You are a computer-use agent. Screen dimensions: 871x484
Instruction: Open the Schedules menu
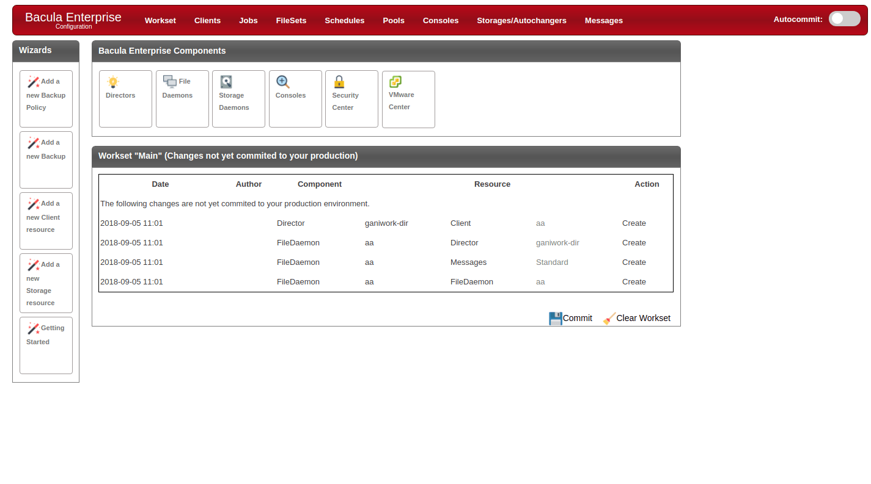tap(345, 21)
